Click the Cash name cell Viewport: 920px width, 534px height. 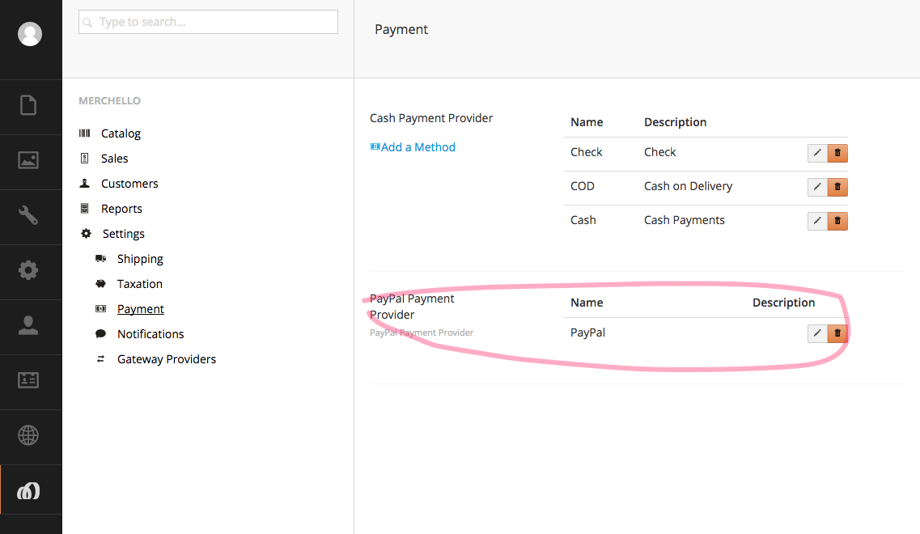[x=583, y=220]
